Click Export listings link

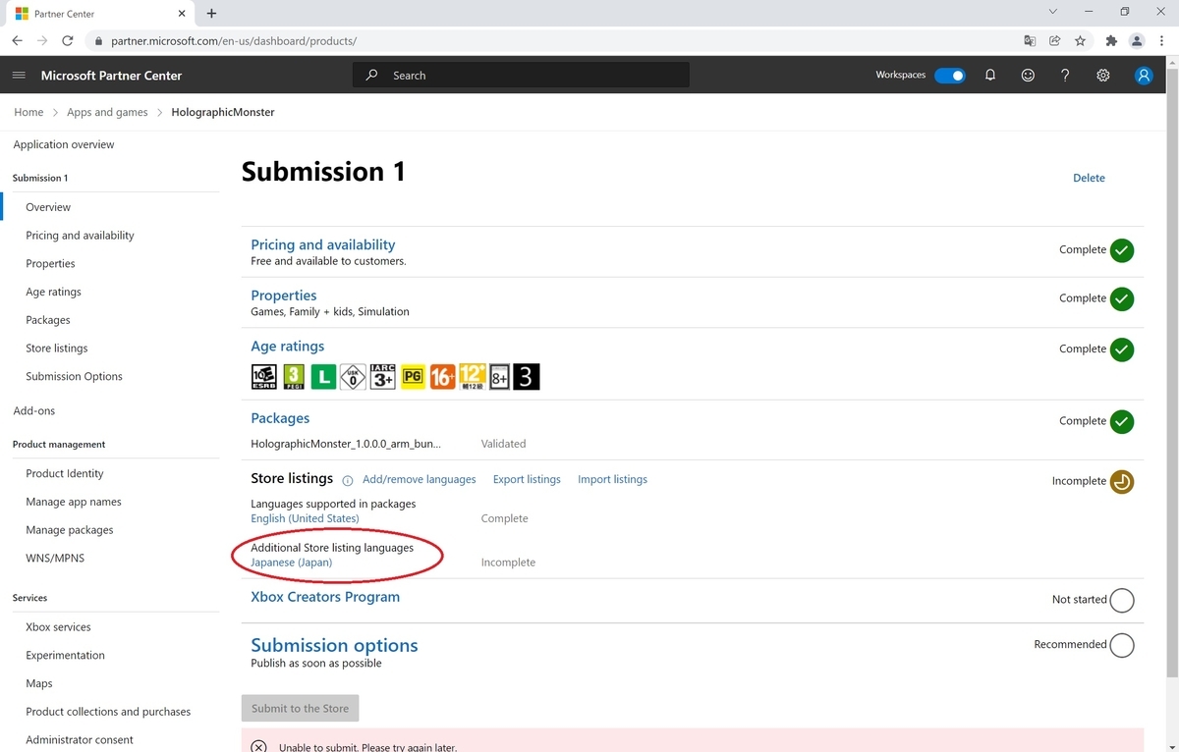click(527, 479)
